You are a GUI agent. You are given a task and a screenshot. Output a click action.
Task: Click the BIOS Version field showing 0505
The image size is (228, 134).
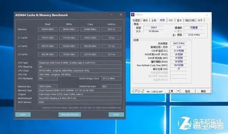click(79, 102)
